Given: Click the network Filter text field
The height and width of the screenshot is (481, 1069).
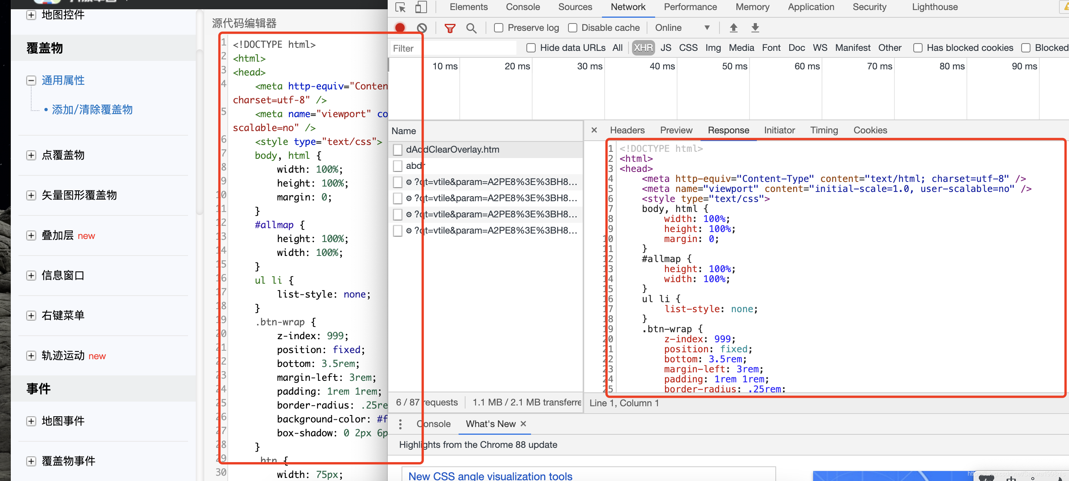Looking at the screenshot, I should [453, 48].
